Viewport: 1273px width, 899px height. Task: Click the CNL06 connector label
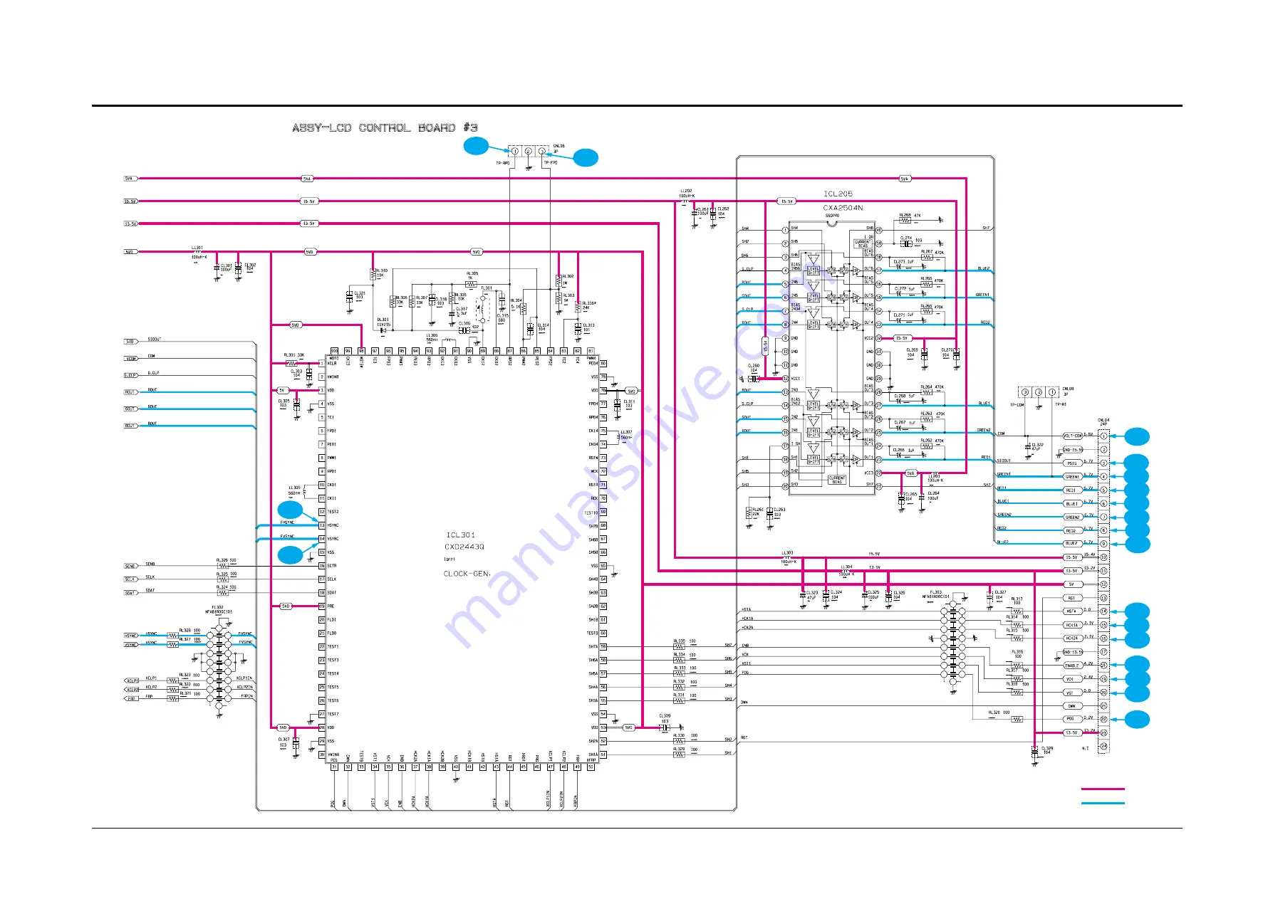(x=558, y=146)
